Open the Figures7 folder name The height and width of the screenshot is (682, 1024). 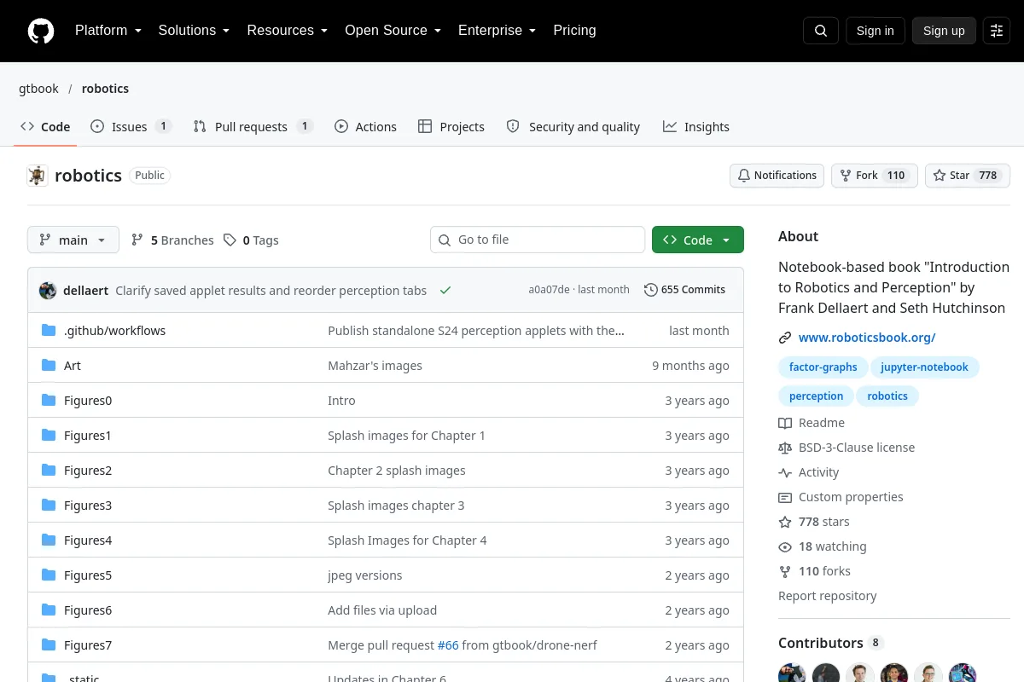88,645
